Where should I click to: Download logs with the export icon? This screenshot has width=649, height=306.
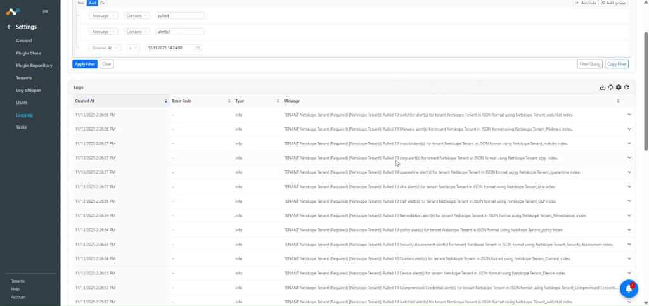pyautogui.click(x=603, y=87)
